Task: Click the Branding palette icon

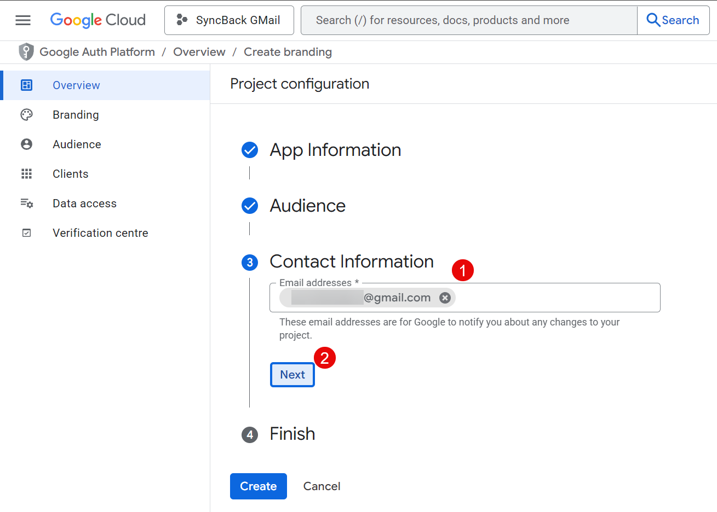Action: [x=26, y=115]
